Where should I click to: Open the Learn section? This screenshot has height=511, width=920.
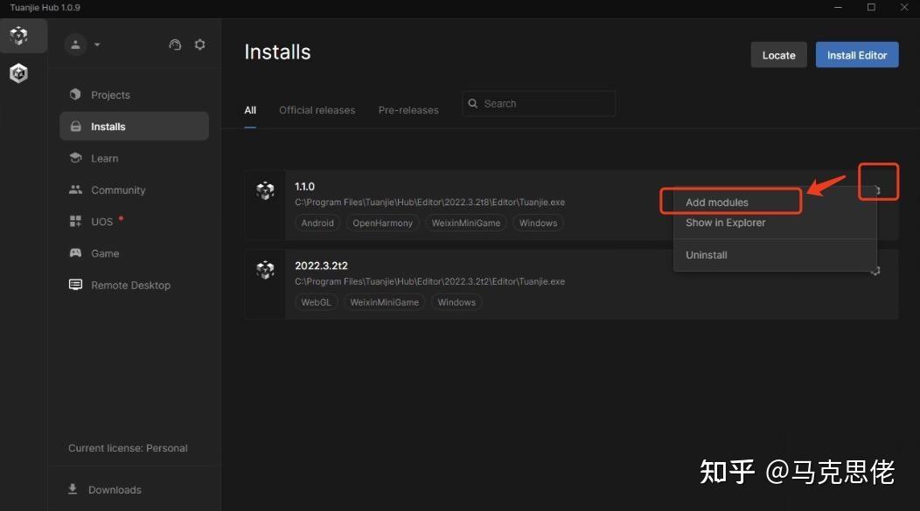(x=104, y=158)
